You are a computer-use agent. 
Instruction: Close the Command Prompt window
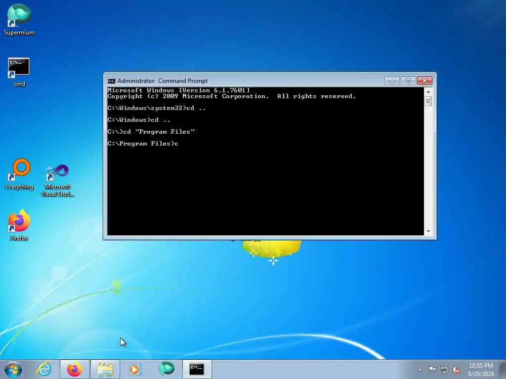click(424, 80)
